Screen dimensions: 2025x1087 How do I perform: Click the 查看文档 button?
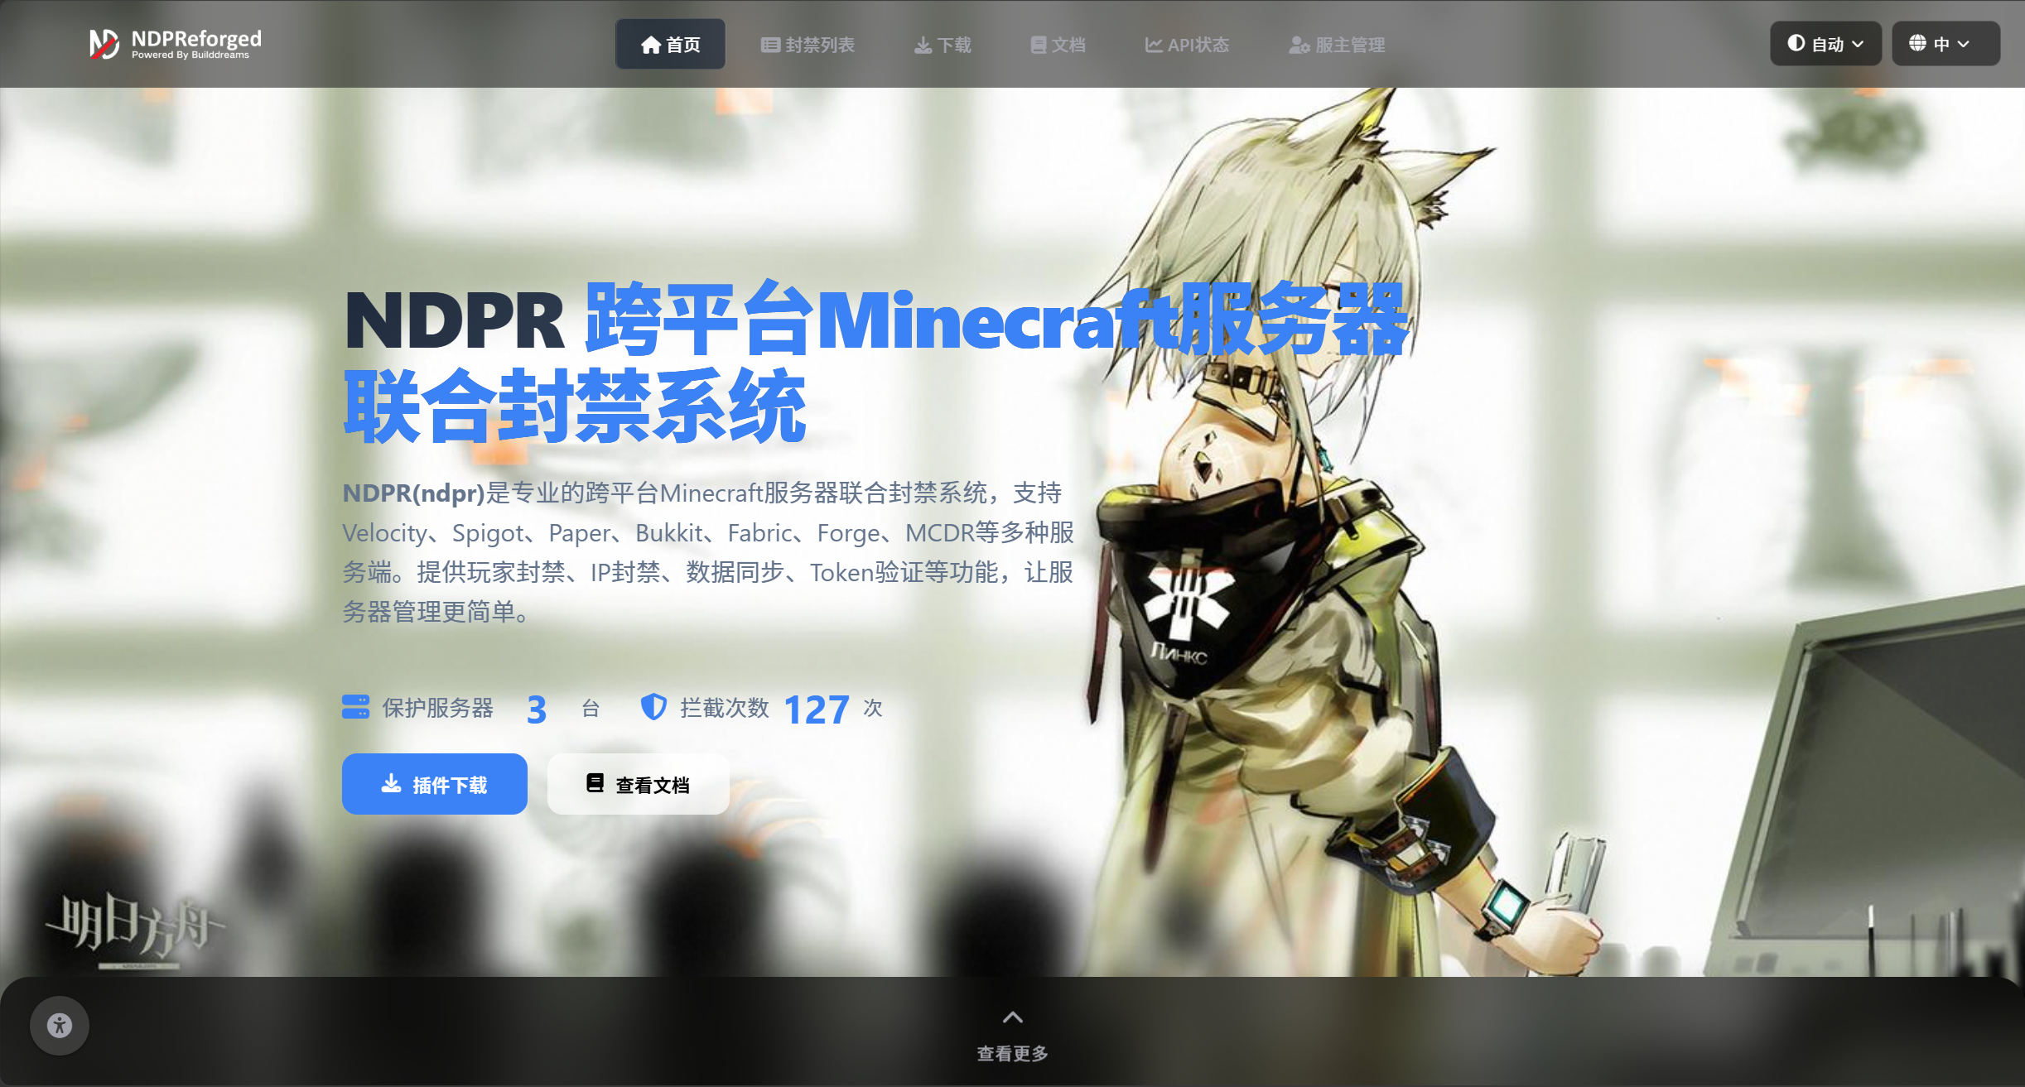click(x=639, y=784)
